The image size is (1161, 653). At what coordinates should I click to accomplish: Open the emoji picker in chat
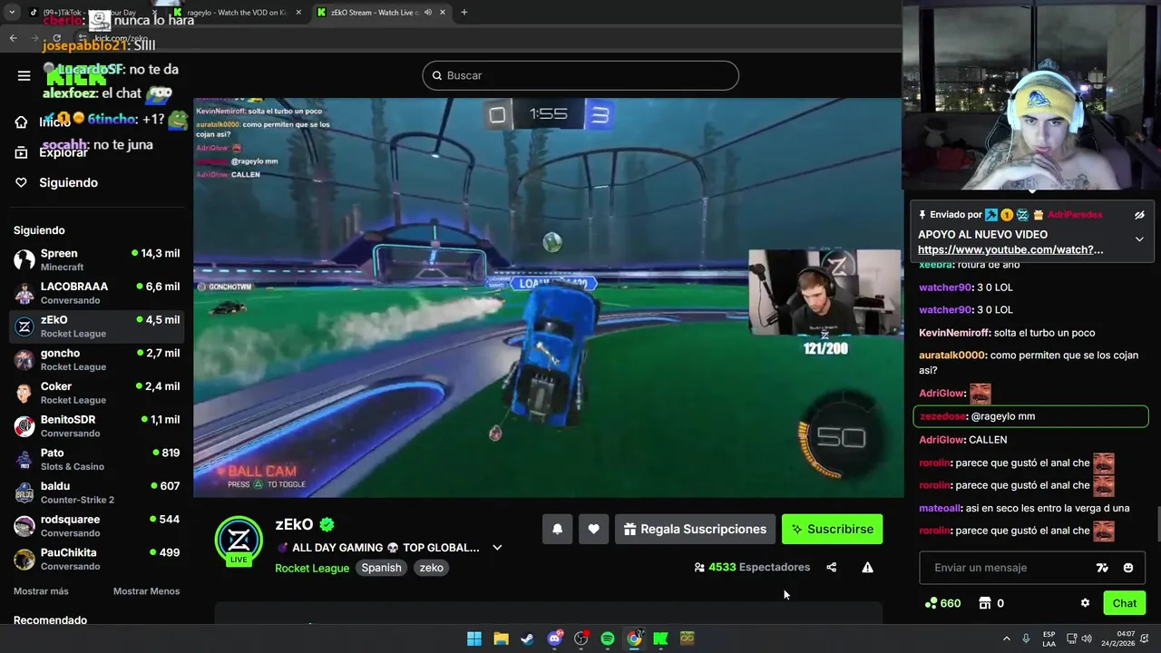pyautogui.click(x=1128, y=568)
